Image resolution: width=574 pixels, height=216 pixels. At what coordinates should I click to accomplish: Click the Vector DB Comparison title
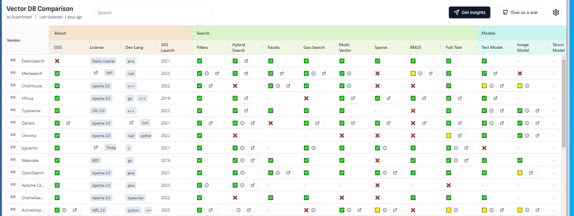(x=40, y=9)
